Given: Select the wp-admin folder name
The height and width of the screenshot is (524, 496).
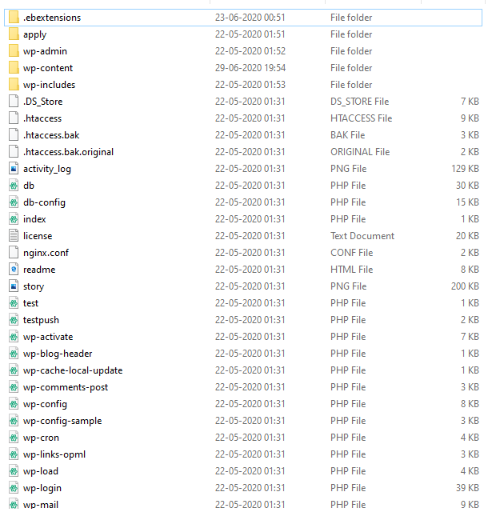Looking at the screenshot, I should (45, 51).
